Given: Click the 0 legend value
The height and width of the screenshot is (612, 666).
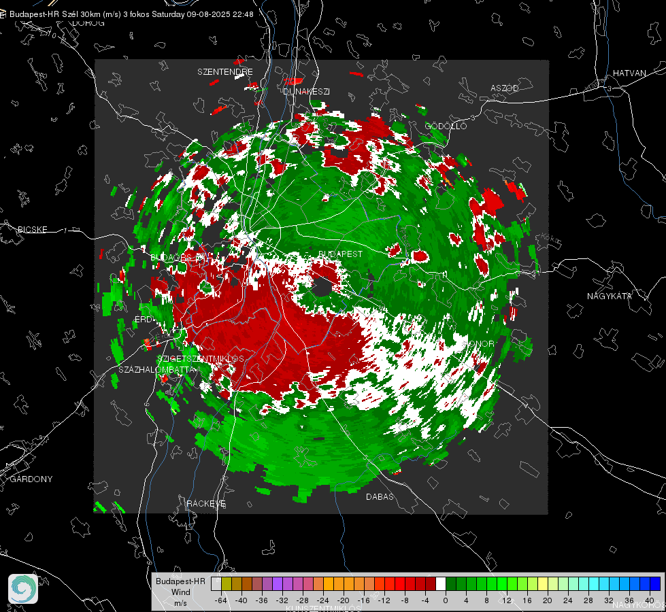Looking at the screenshot, I should point(446,600).
